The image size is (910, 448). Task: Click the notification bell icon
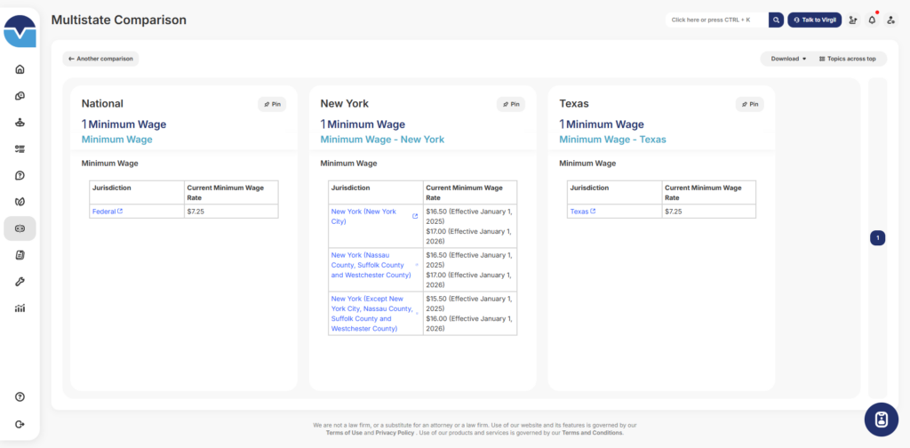coord(872,20)
